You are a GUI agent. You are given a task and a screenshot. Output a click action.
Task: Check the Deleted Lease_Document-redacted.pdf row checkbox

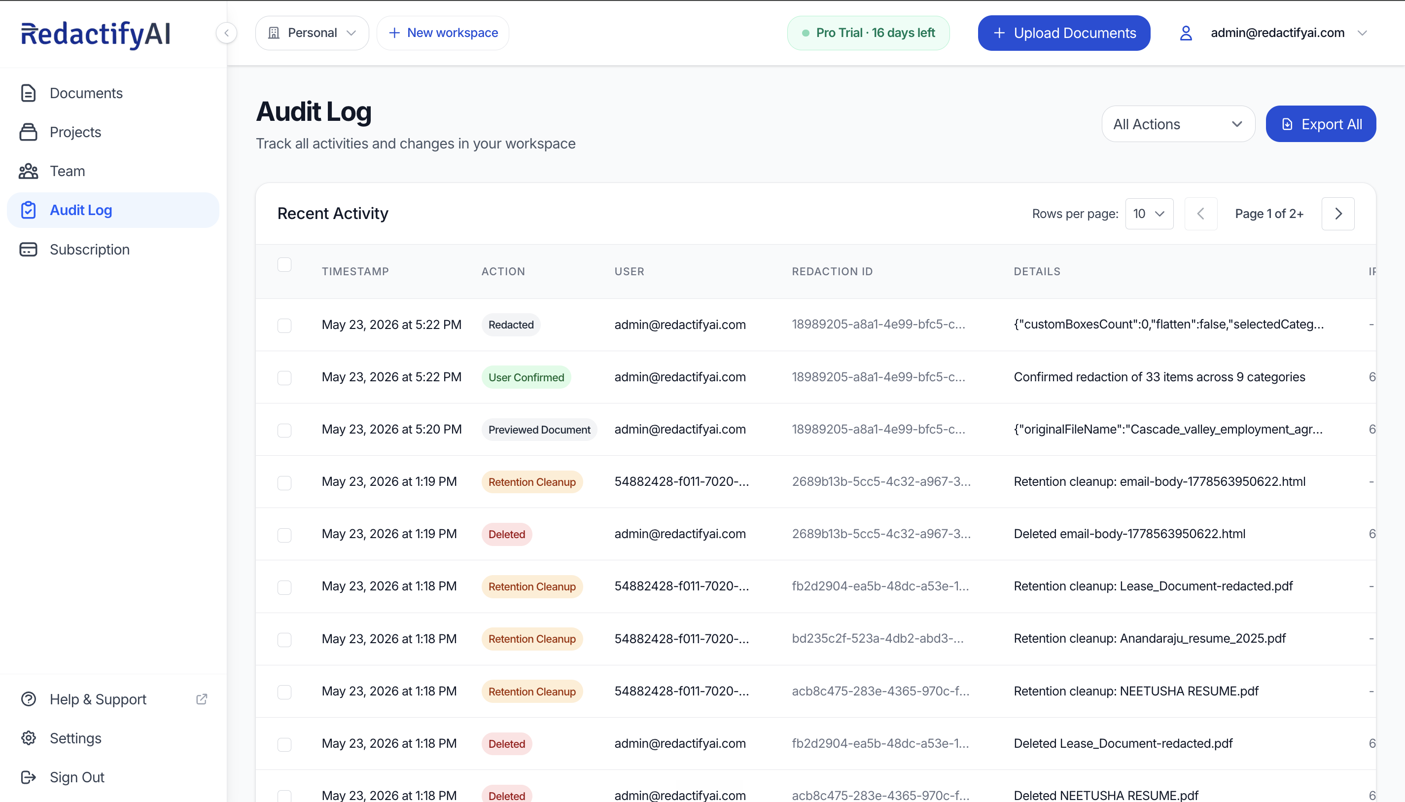coord(284,744)
